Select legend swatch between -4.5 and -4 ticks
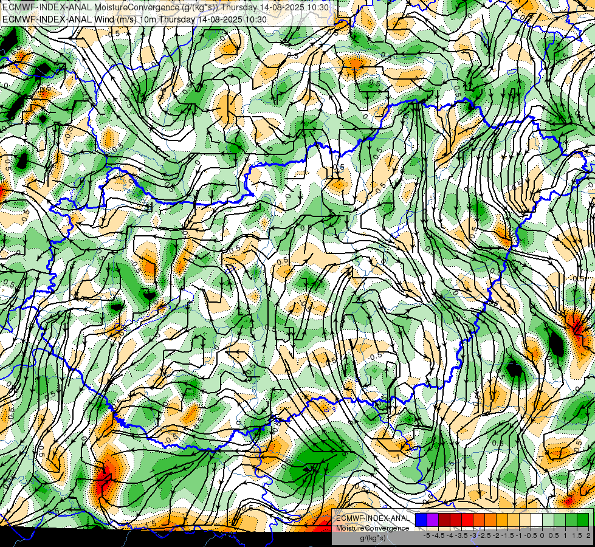 coord(444,520)
